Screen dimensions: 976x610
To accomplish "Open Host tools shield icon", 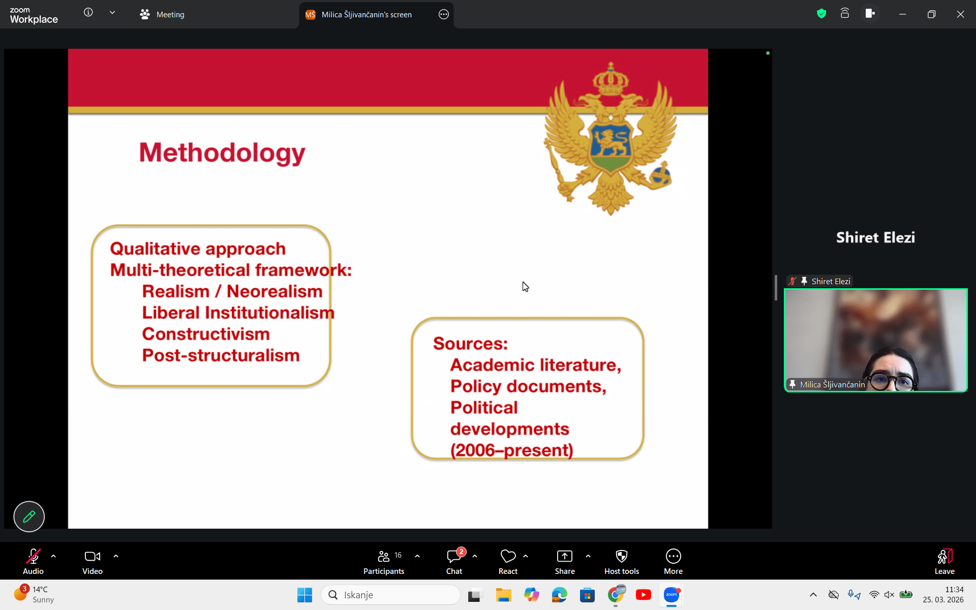I will click(621, 557).
